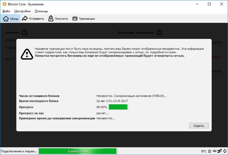The height and width of the screenshot is (155, 228).
Task: Click the warning icon next to Балансы
Action: coord(25,32)
